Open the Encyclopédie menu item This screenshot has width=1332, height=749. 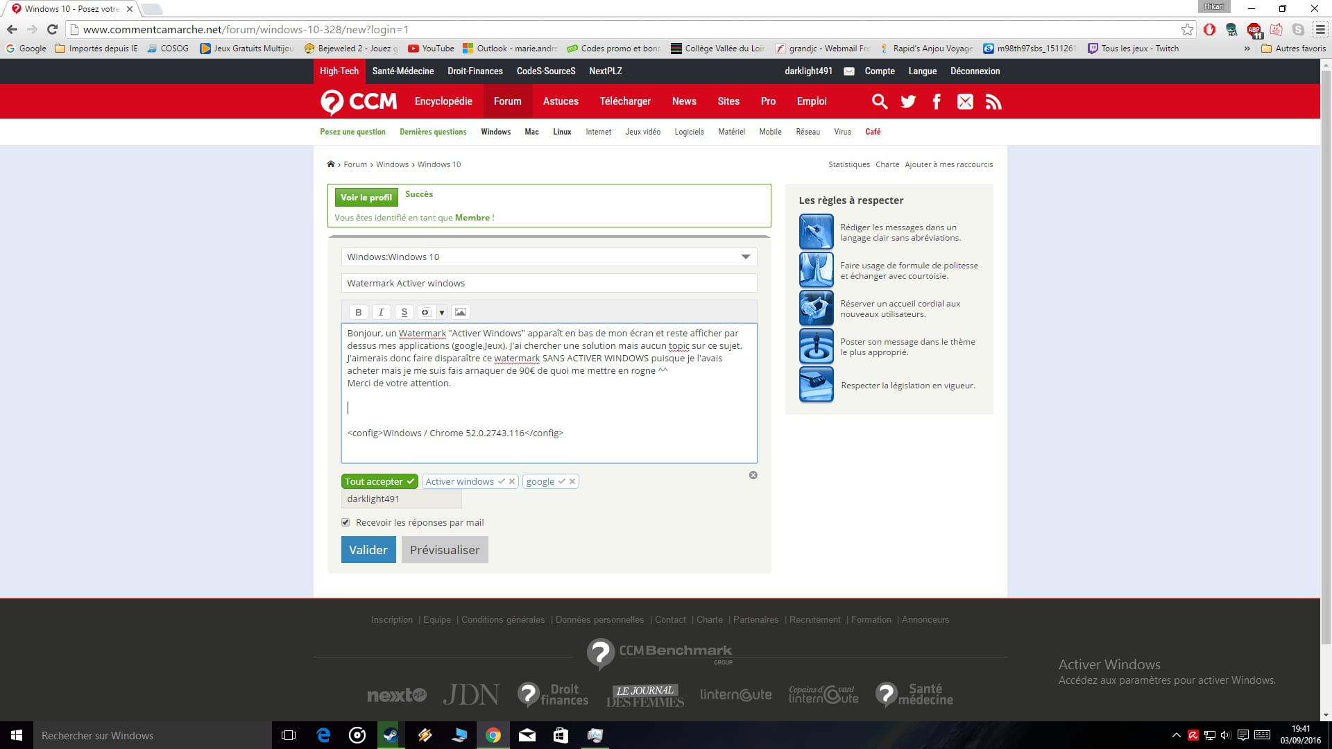(443, 101)
